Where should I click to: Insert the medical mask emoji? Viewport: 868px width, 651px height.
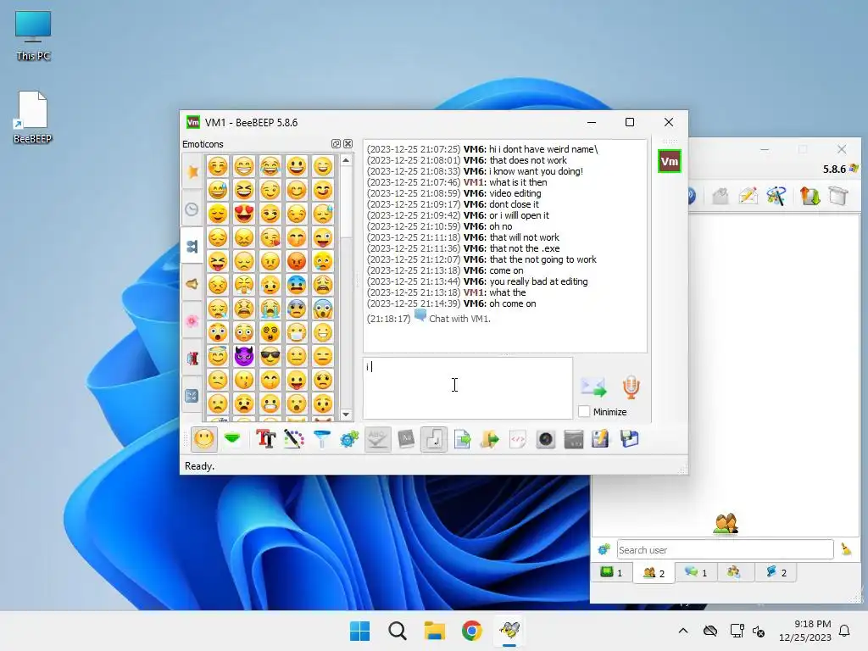point(296,332)
